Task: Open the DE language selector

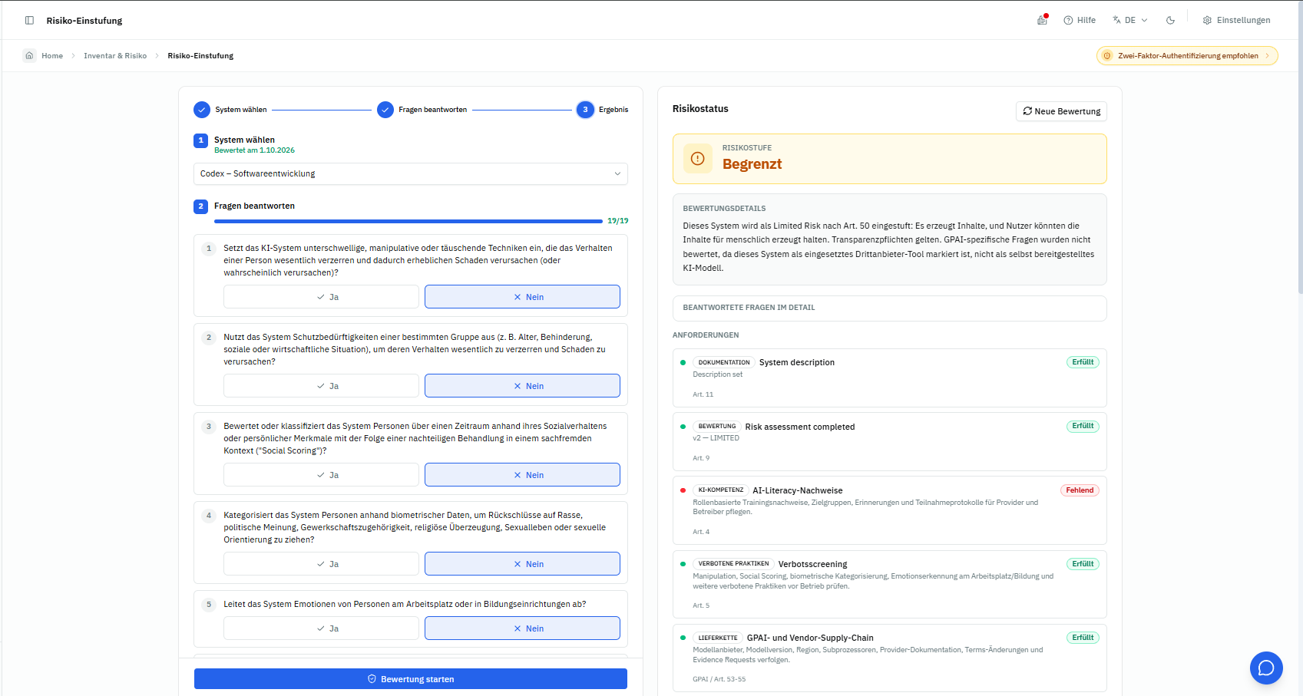Action: (1129, 20)
